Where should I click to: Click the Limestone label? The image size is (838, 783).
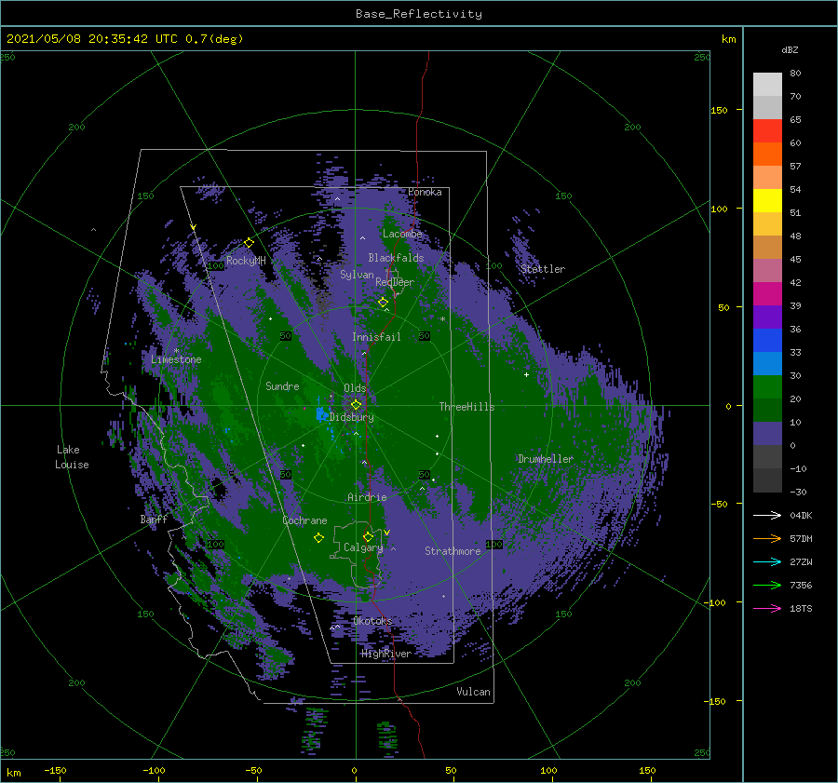point(176,359)
